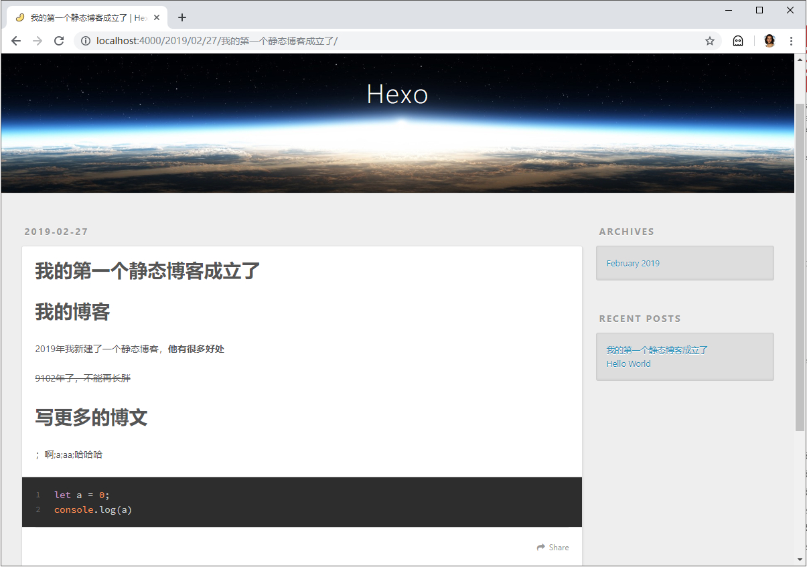The height and width of the screenshot is (567, 807).
Task: Click the bold text 他有很多好处
Action: 196,349
